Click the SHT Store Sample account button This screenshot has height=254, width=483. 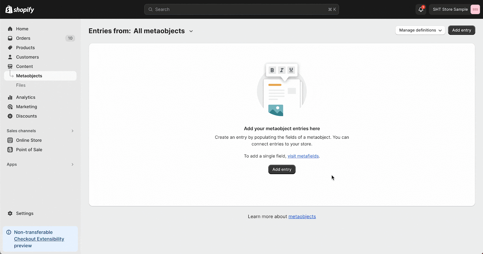(455, 9)
